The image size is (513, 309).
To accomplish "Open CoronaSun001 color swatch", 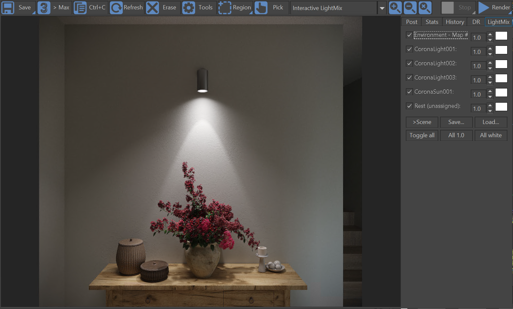I will pyautogui.click(x=501, y=92).
